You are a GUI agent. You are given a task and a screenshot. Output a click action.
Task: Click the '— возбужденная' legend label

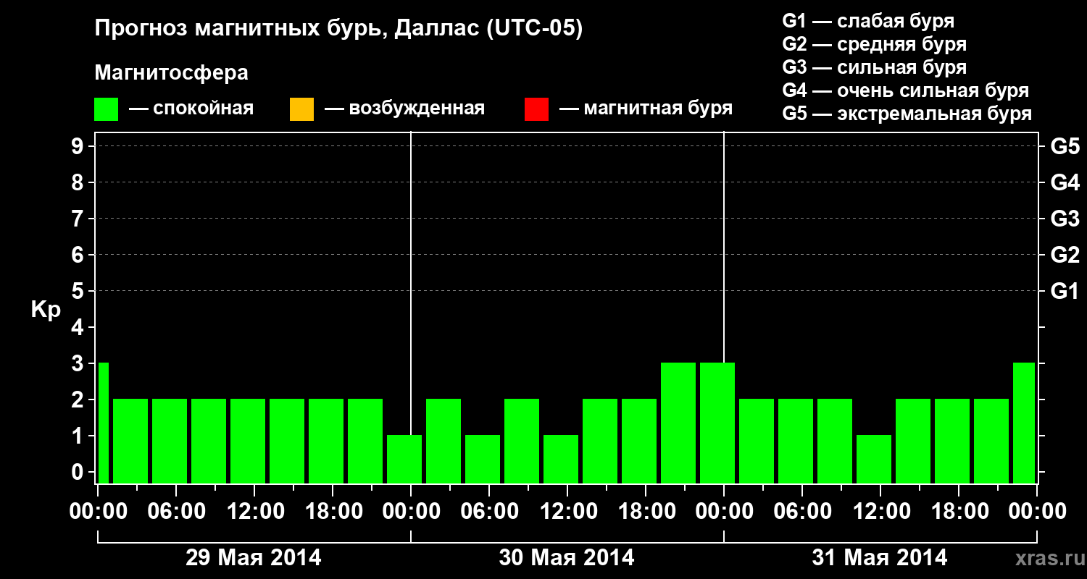(x=405, y=109)
